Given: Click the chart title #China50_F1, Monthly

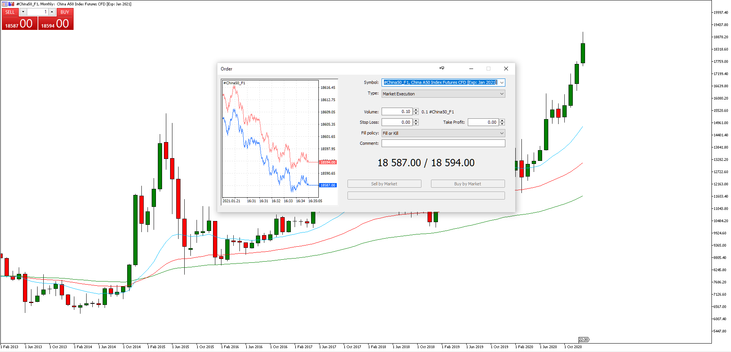Looking at the screenshot, I should tap(36, 4).
